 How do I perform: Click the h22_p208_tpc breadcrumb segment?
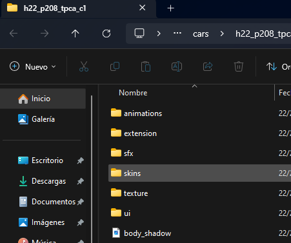[x=263, y=34]
